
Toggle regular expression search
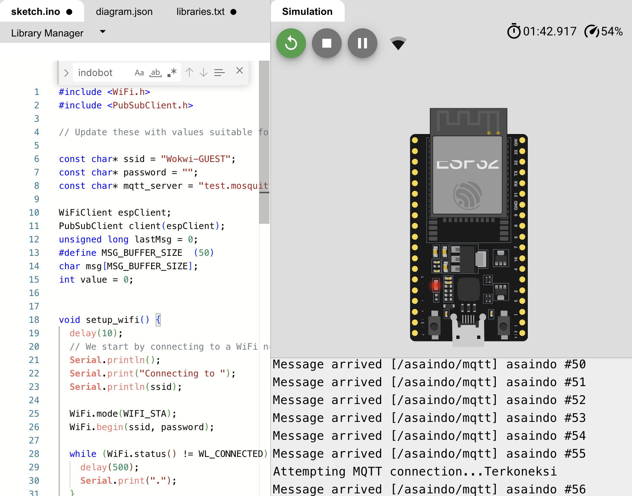(x=172, y=73)
